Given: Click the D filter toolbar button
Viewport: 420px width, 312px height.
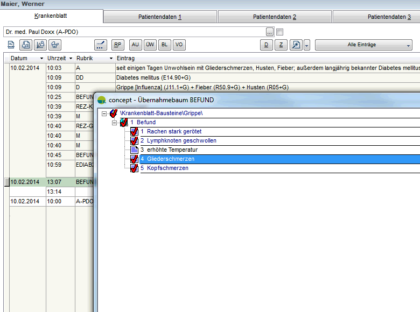Looking at the screenshot, I should coord(266,45).
